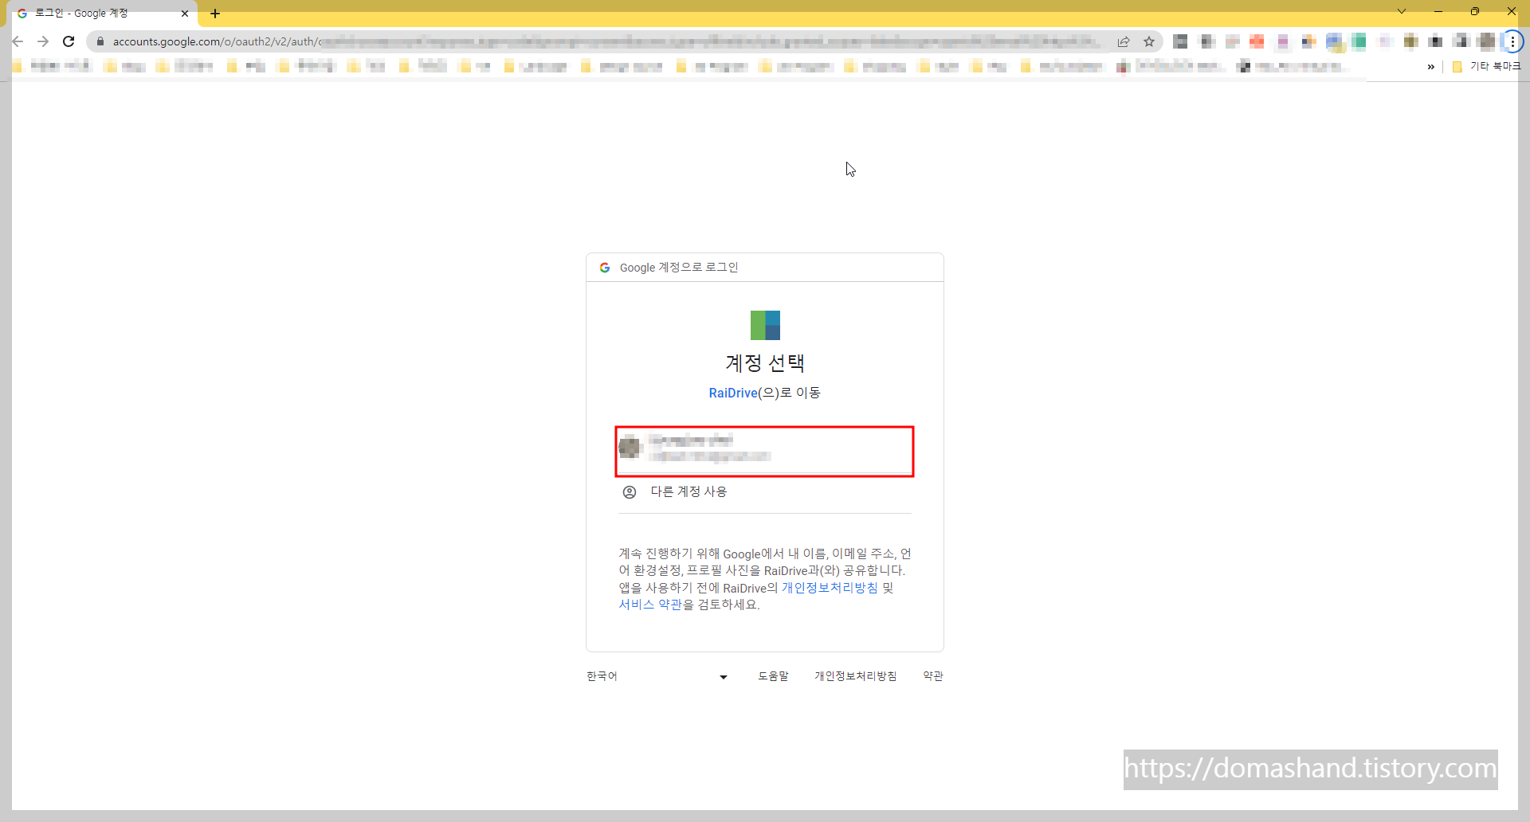The height and width of the screenshot is (822, 1530).
Task: Click the share icon in the address bar
Action: click(1124, 41)
